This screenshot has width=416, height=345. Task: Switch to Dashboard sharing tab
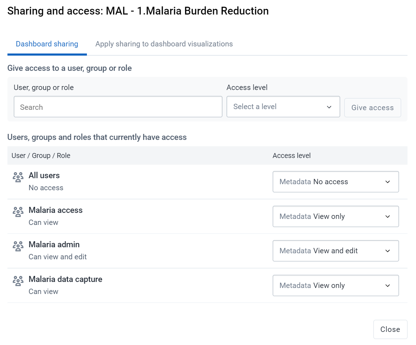[47, 44]
